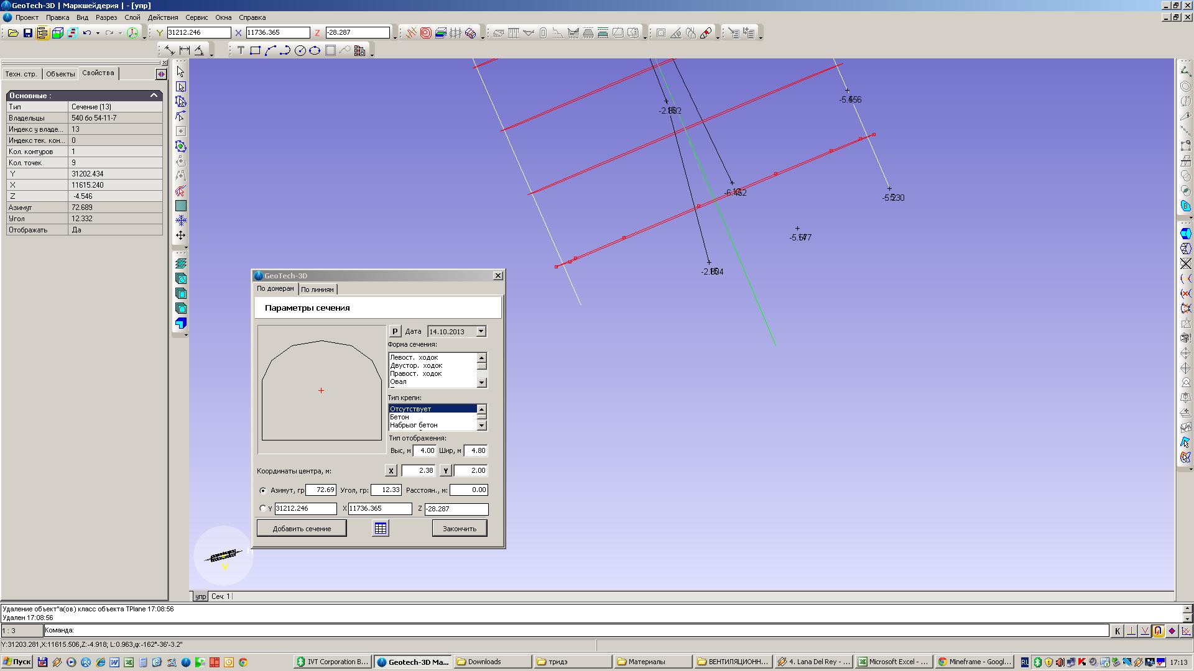
Task: Click the undo arrow icon
Action: click(87, 33)
